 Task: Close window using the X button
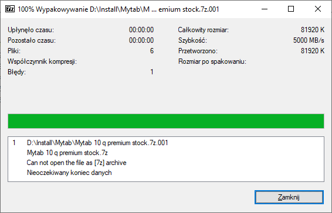pyautogui.click(x=317, y=9)
